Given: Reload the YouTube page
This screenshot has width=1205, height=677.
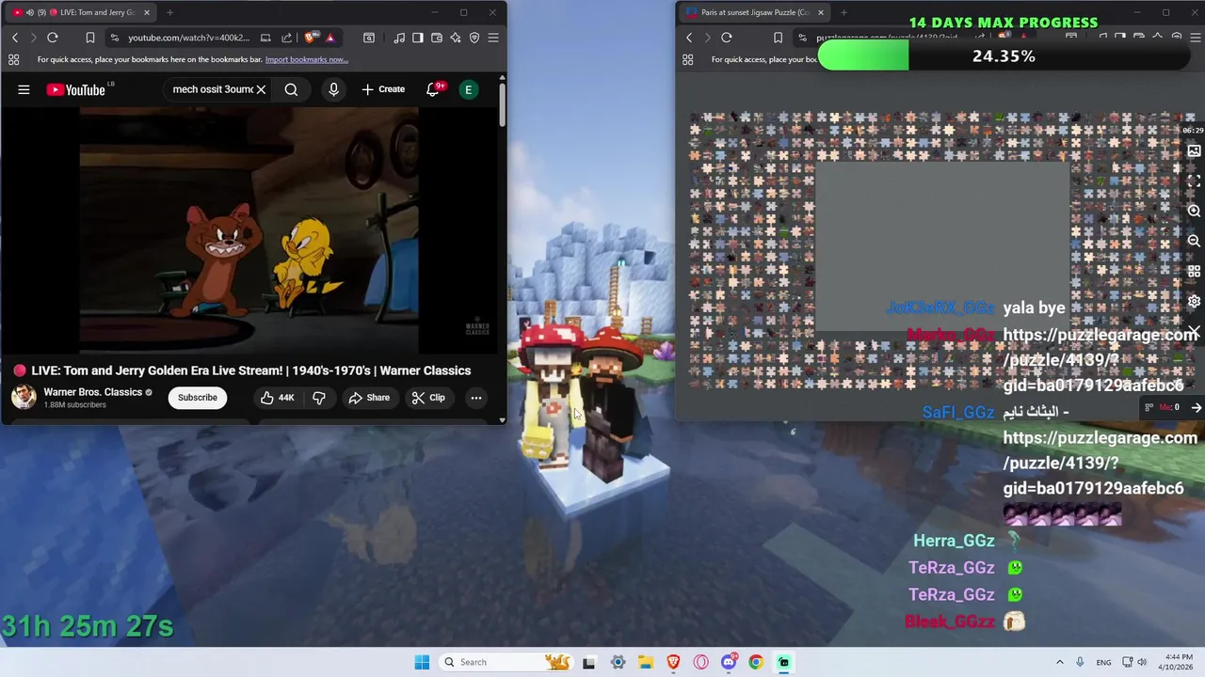Looking at the screenshot, I should (x=53, y=38).
